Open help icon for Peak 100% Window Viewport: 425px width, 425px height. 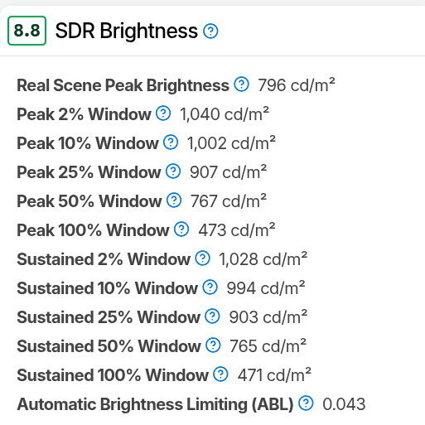click(x=181, y=229)
